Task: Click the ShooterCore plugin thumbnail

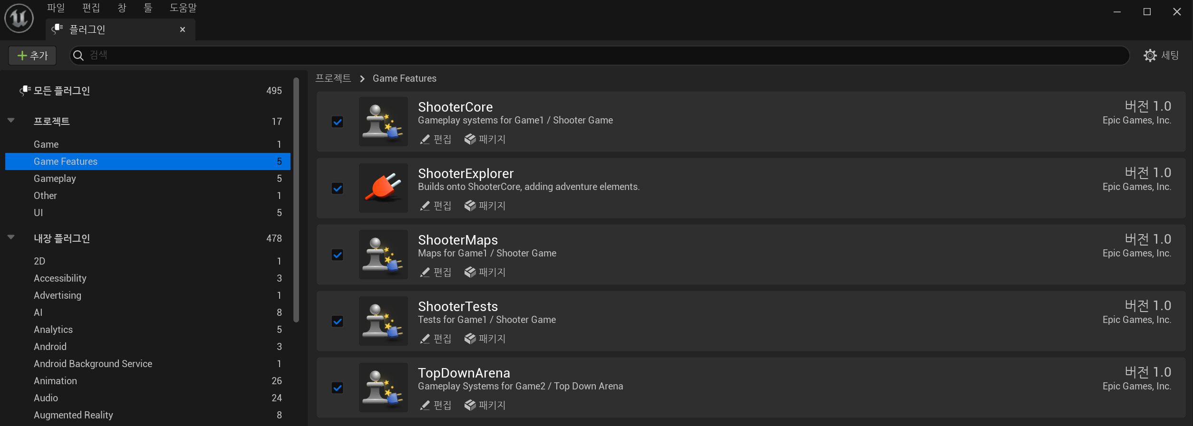Action: click(x=383, y=122)
